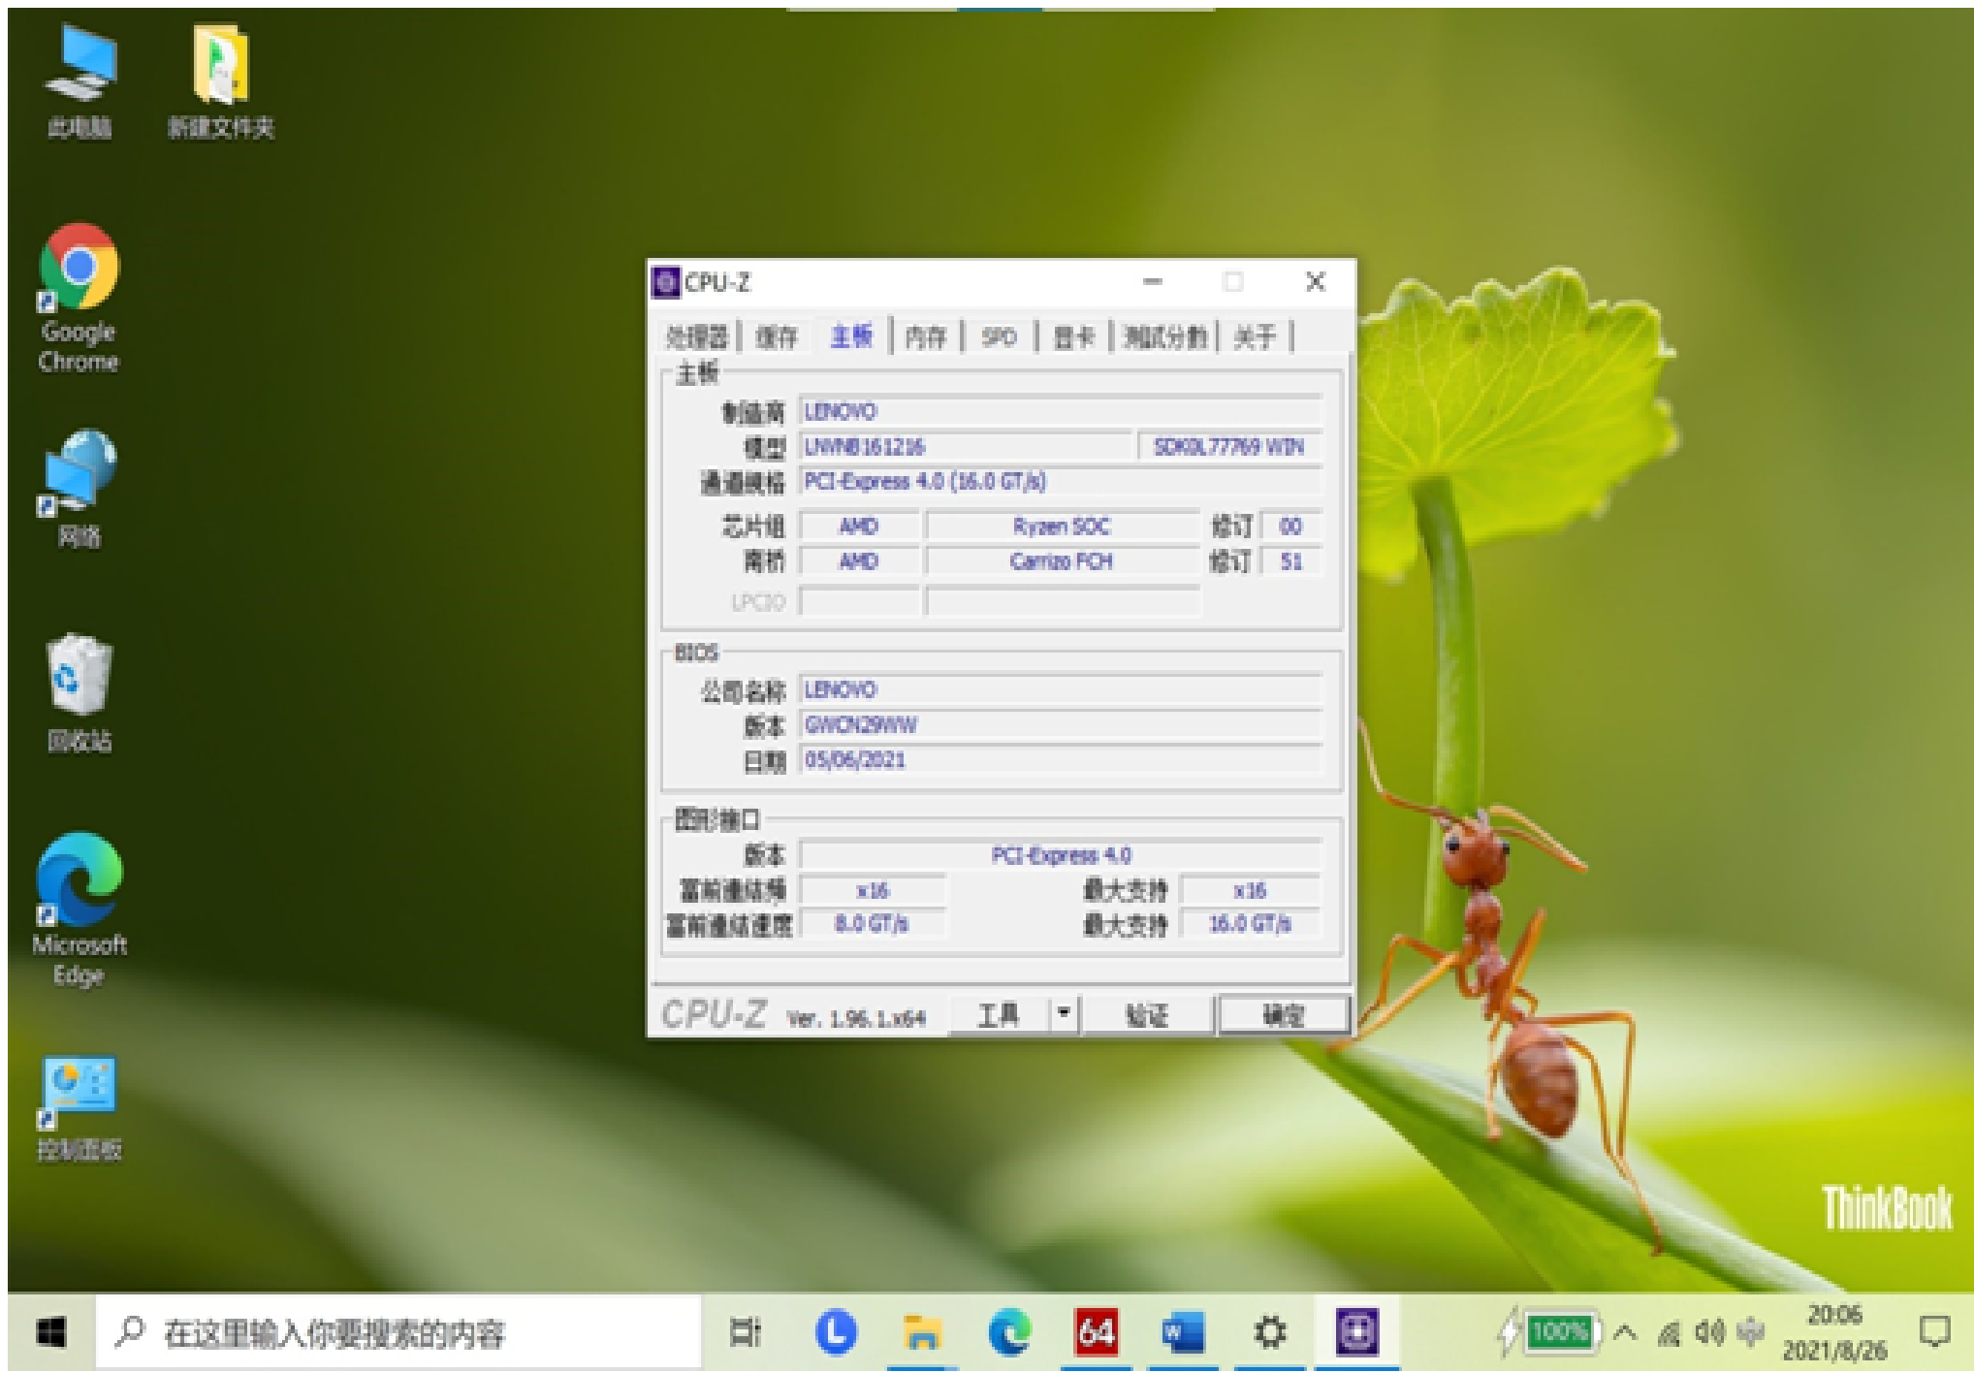Screen dimensions: 1974x1373
Task: Click current link speed 8.0 GT/s
Action: (873, 924)
